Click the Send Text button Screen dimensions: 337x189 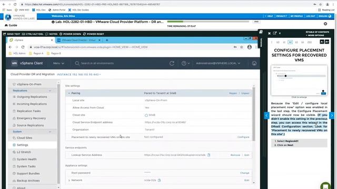click(x=12, y=34)
